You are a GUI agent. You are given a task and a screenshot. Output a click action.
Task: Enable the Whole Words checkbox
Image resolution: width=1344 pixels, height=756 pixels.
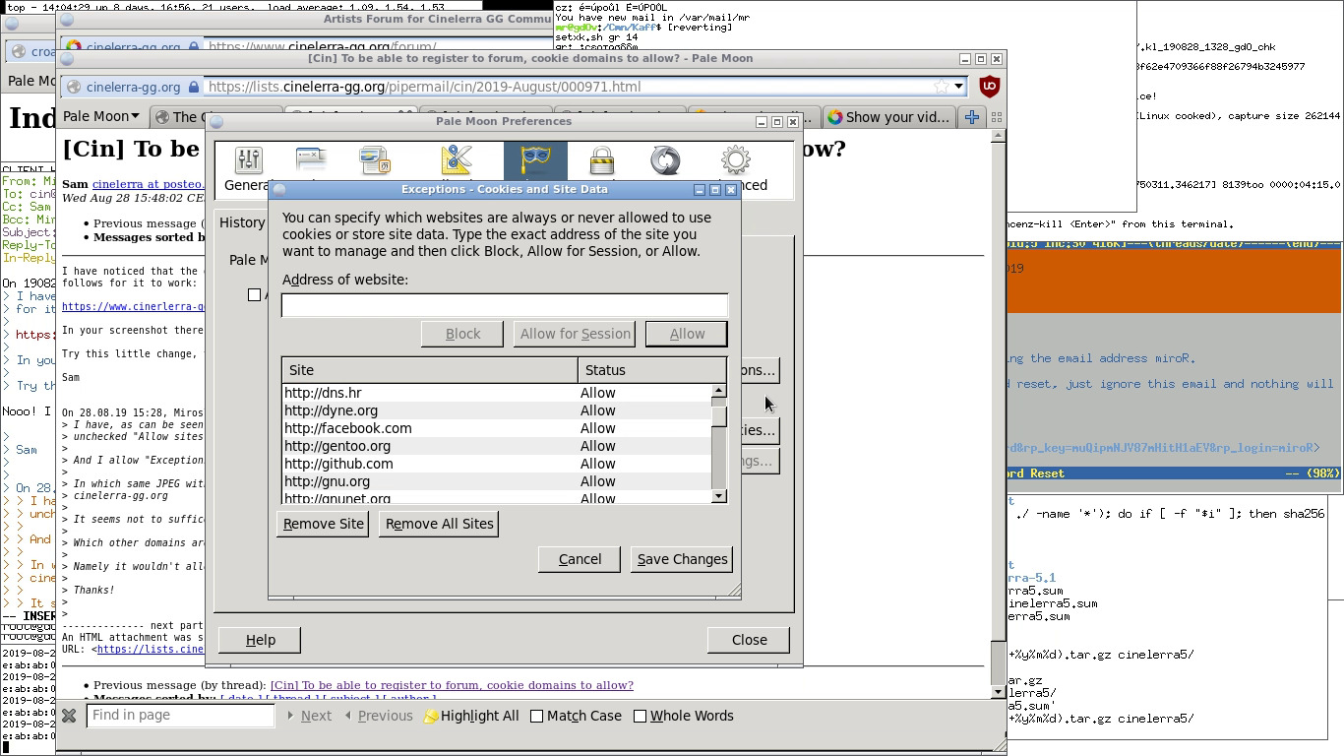[641, 716]
